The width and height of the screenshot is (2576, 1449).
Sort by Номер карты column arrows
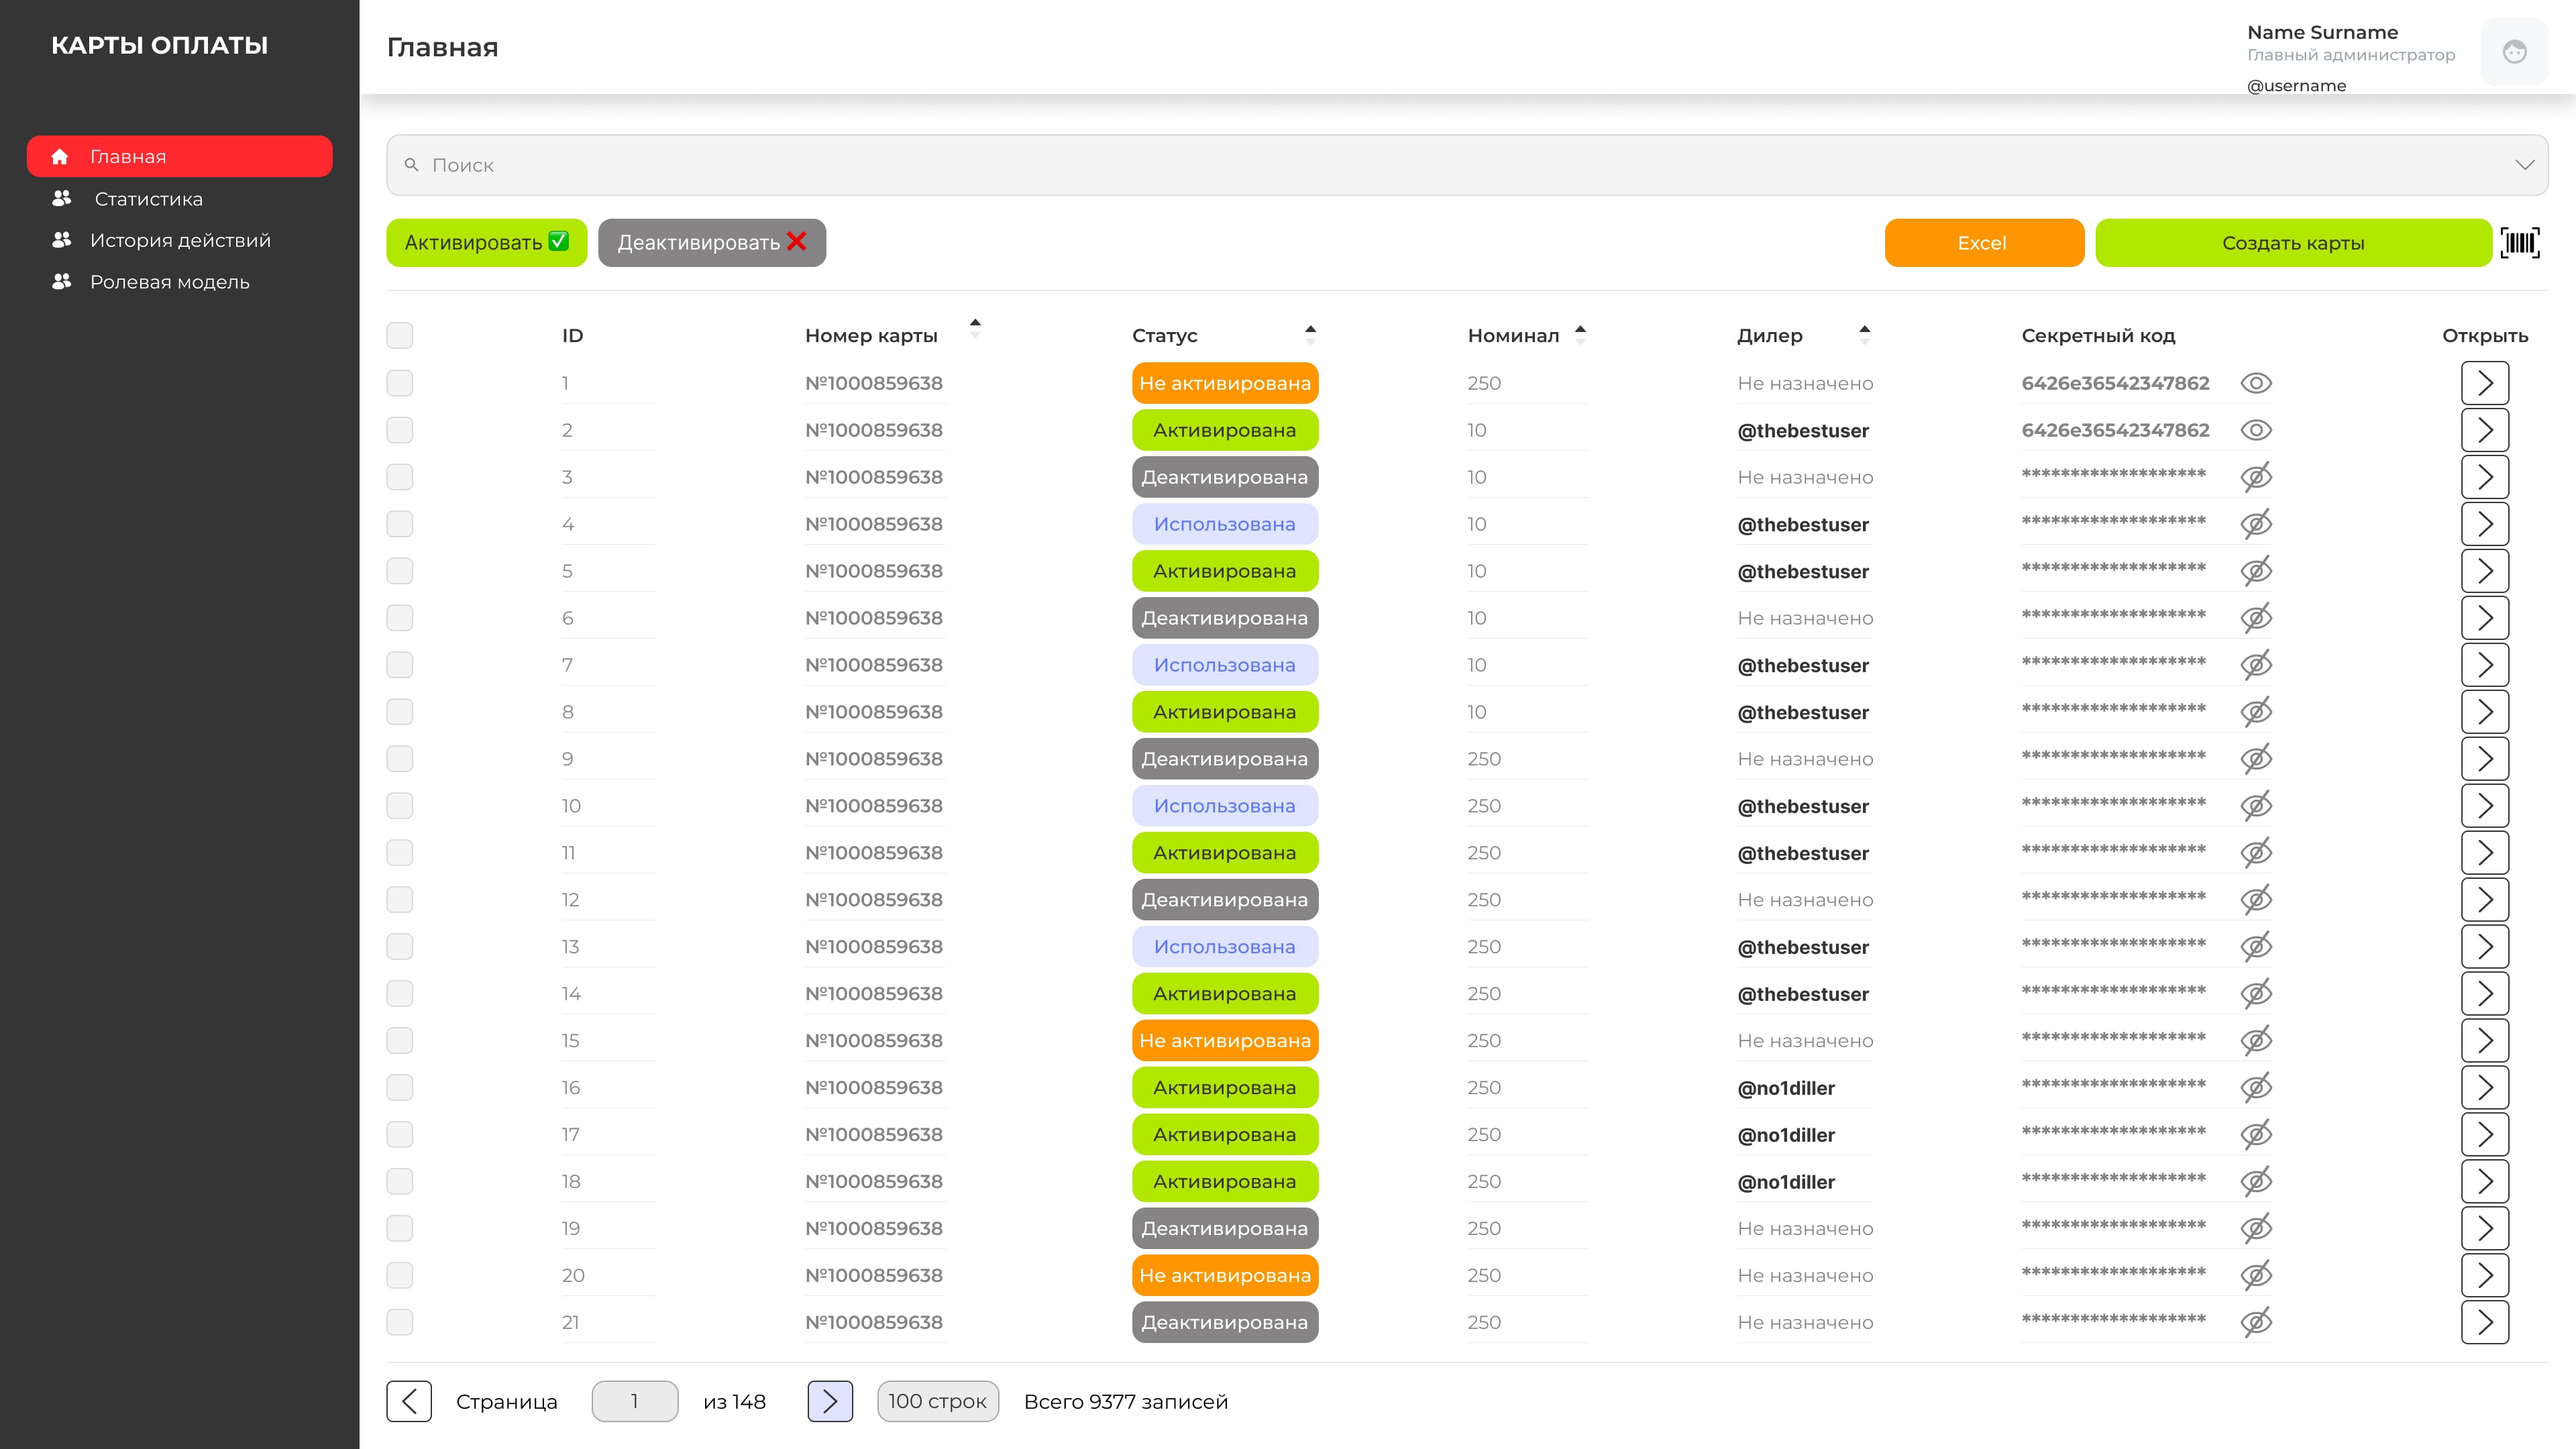975,328
